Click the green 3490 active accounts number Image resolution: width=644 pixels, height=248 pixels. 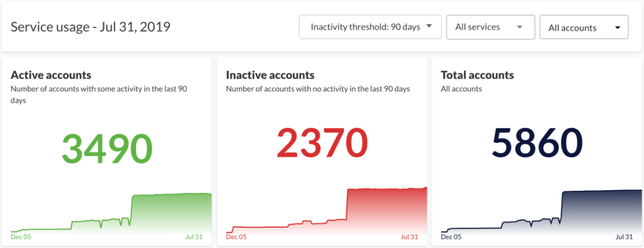click(x=107, y=148)
